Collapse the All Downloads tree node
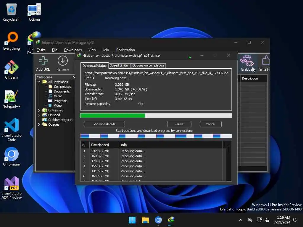Screen dimensions: 303x227 (39, 82)
